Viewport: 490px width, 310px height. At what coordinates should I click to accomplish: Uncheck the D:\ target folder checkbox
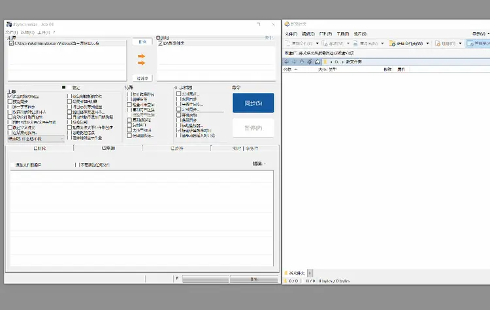(160, 44)
